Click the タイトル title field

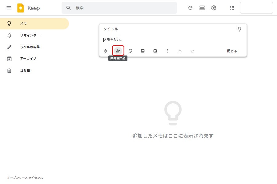tap(166, 29)
